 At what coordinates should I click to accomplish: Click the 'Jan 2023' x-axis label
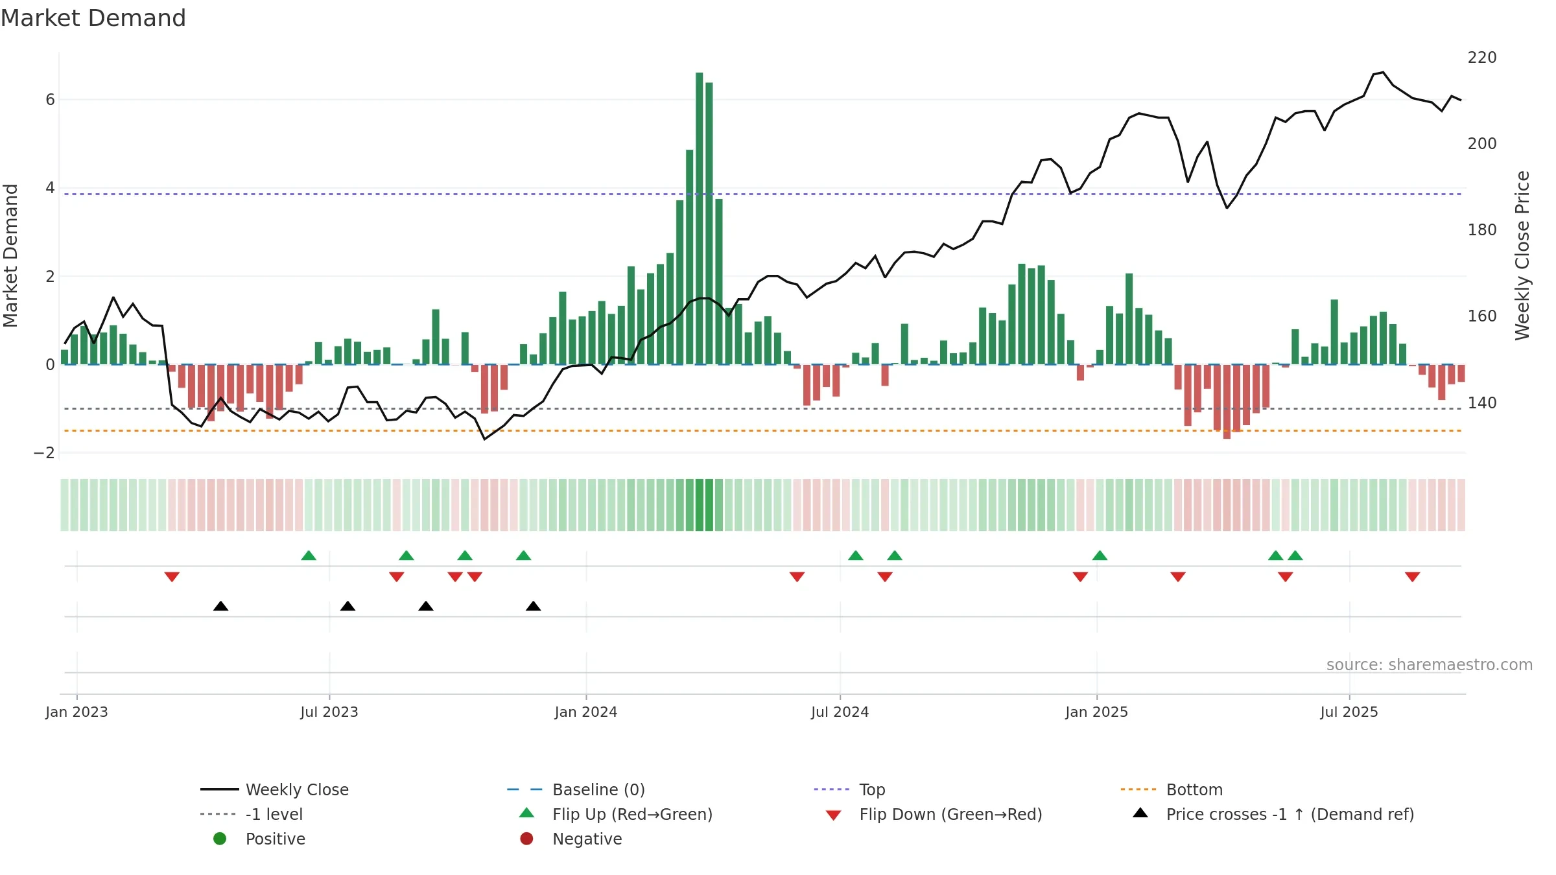coord(77,712)
